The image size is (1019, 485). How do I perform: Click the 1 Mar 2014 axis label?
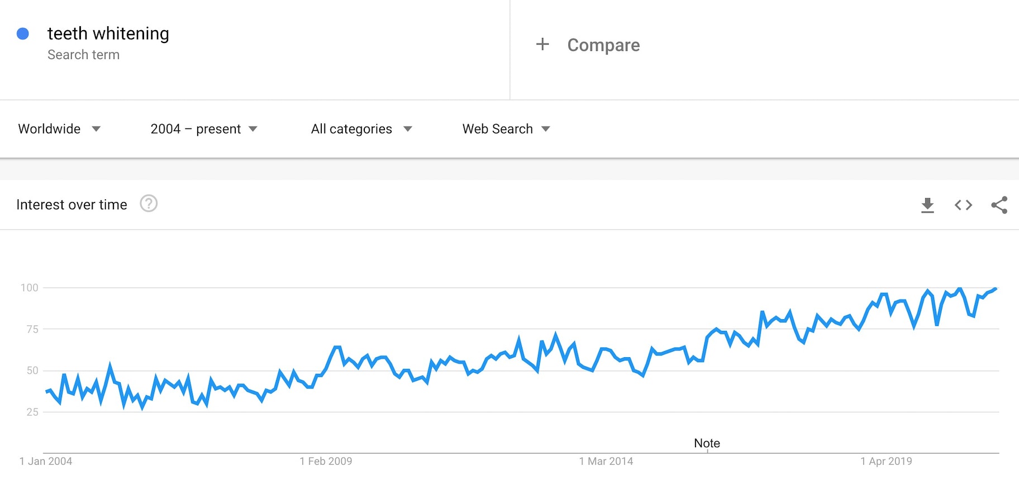coord(606,461)
